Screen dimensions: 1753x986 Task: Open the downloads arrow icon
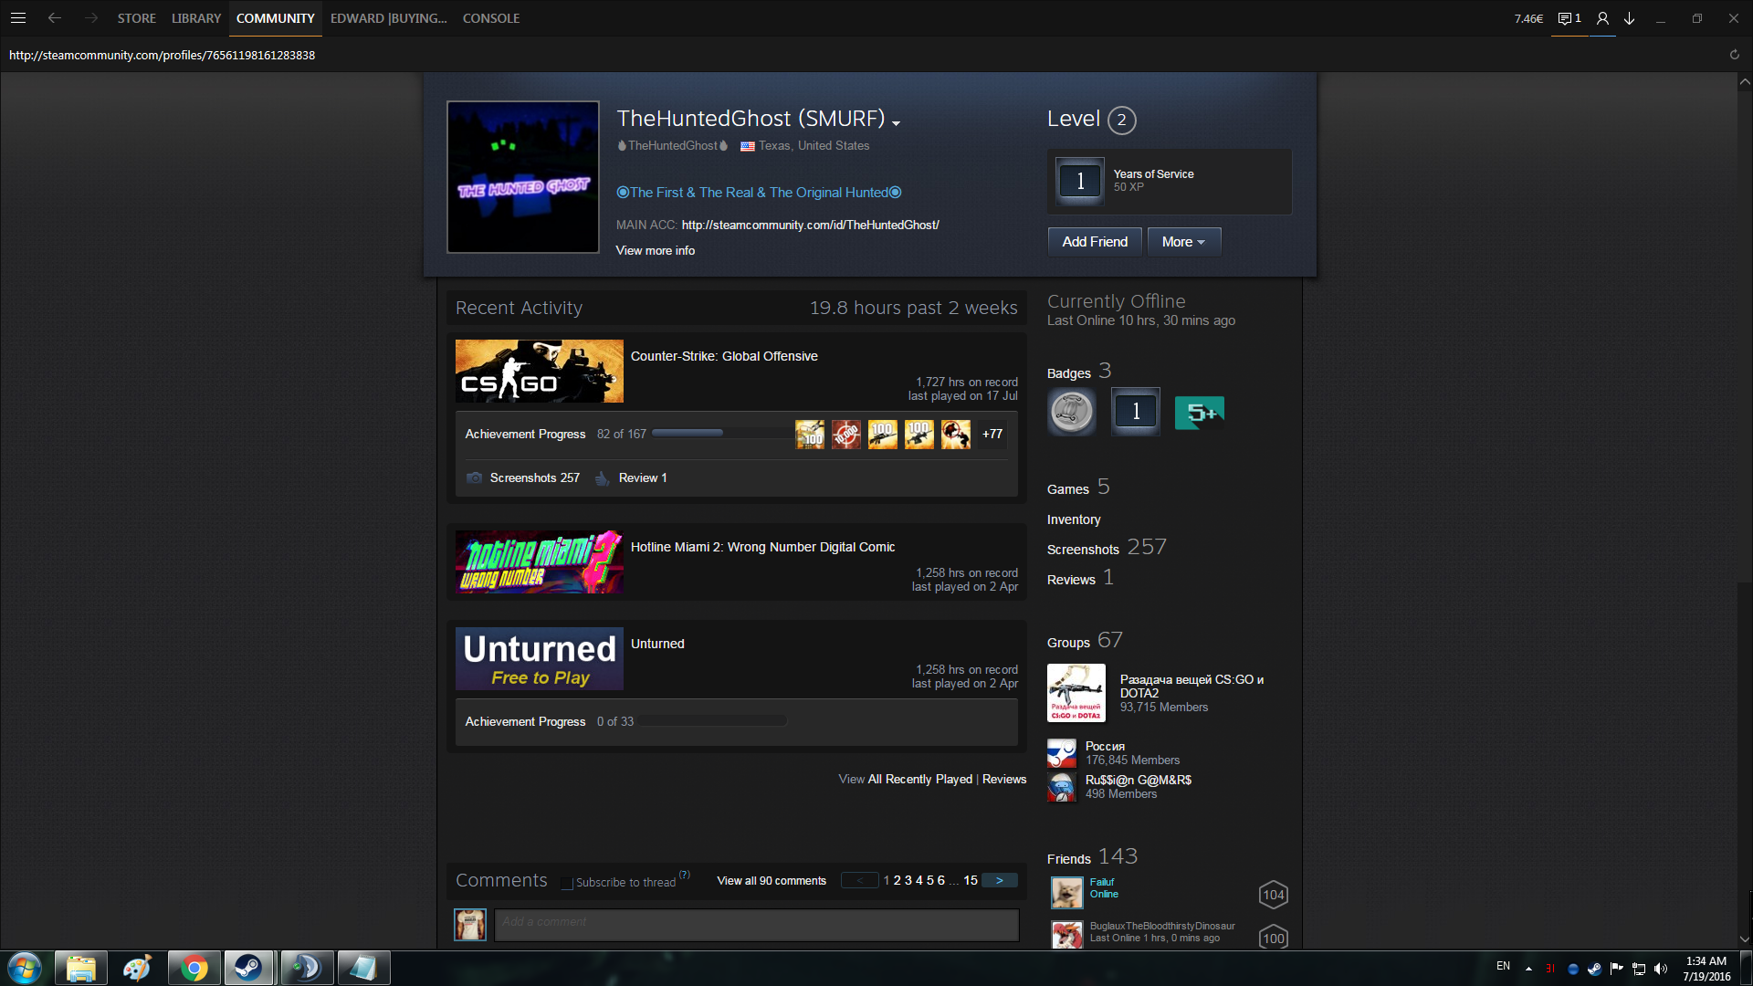1629,18
